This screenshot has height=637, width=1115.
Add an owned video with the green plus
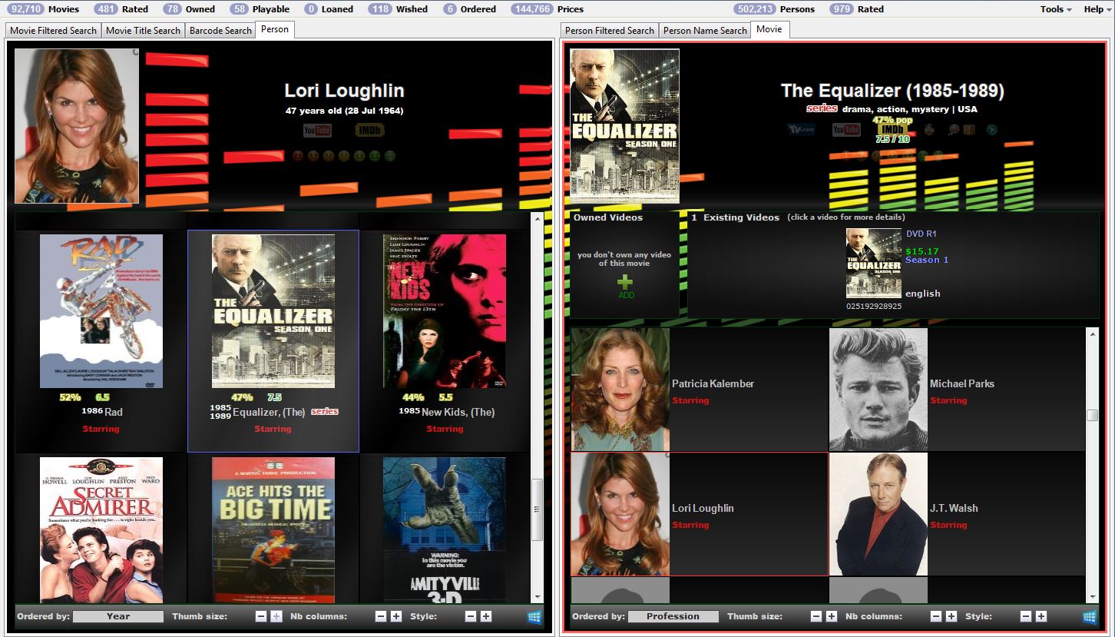(627, 282)
